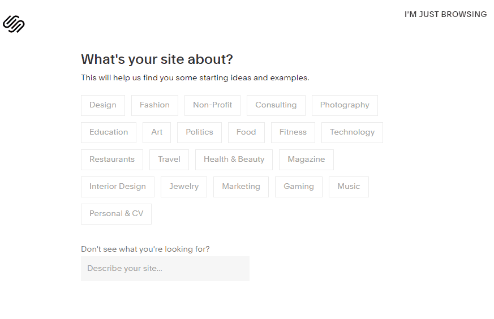Viewport: 494px width, 319px height.
Task: Pick the Fitness category
Action: [293, 132]
